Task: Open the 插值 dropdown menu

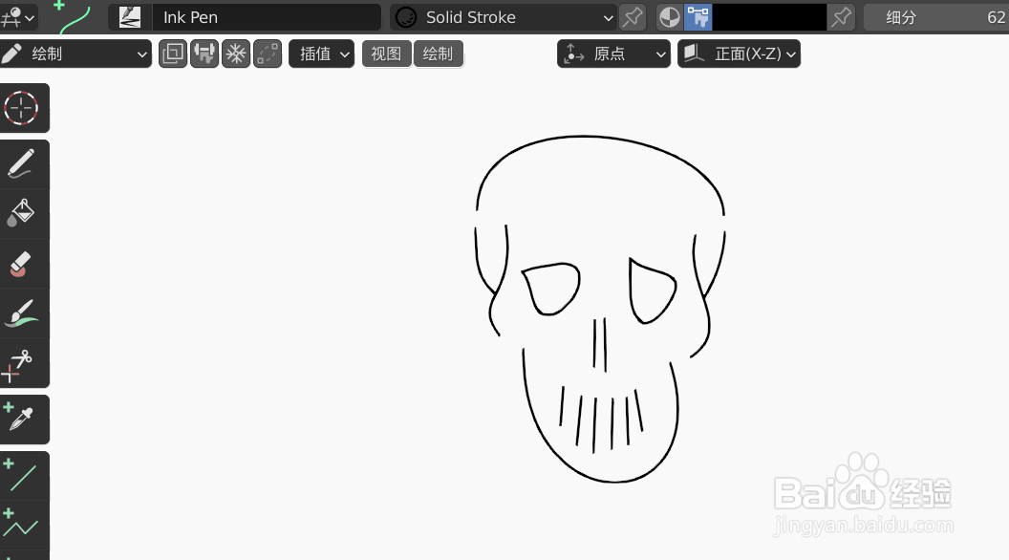Action: pos(322,54)
